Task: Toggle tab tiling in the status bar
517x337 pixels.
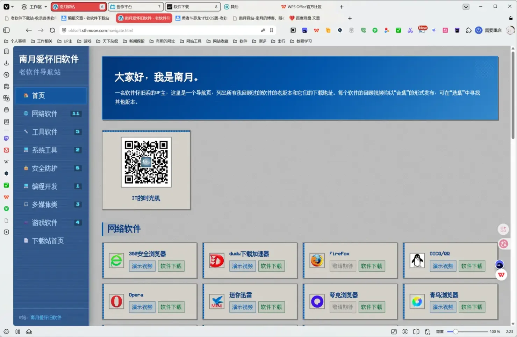Action: click(416, 331)
